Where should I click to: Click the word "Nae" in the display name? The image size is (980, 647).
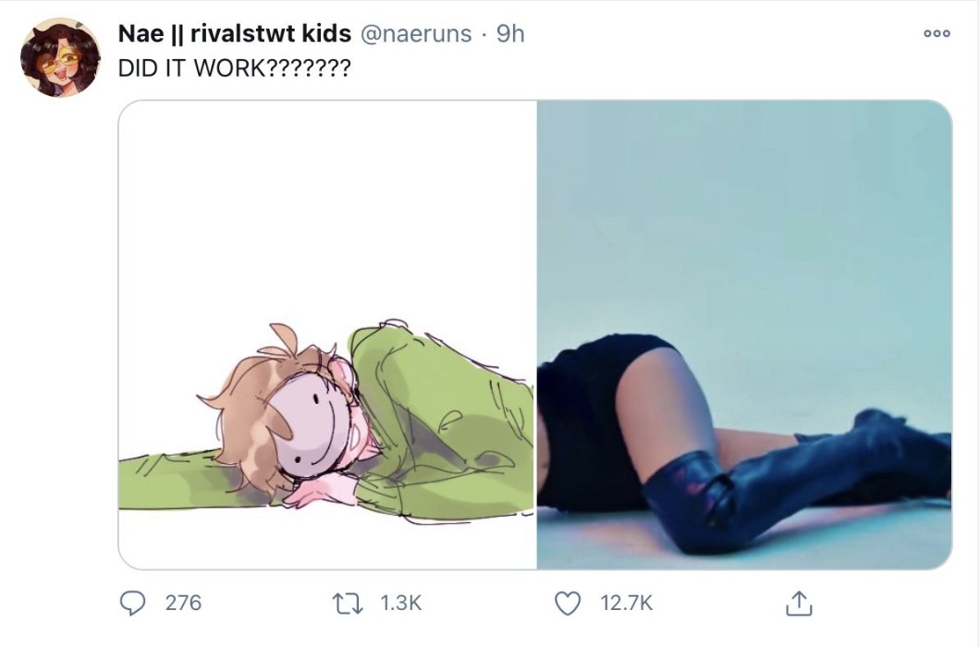139,34
